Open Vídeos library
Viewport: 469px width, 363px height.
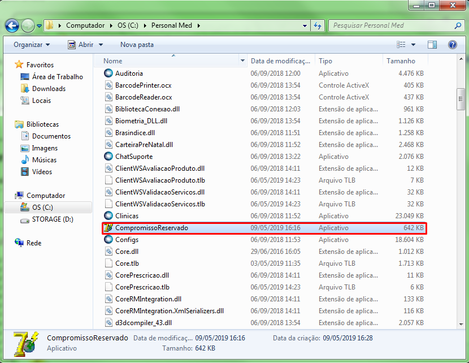tap(42, 172)
